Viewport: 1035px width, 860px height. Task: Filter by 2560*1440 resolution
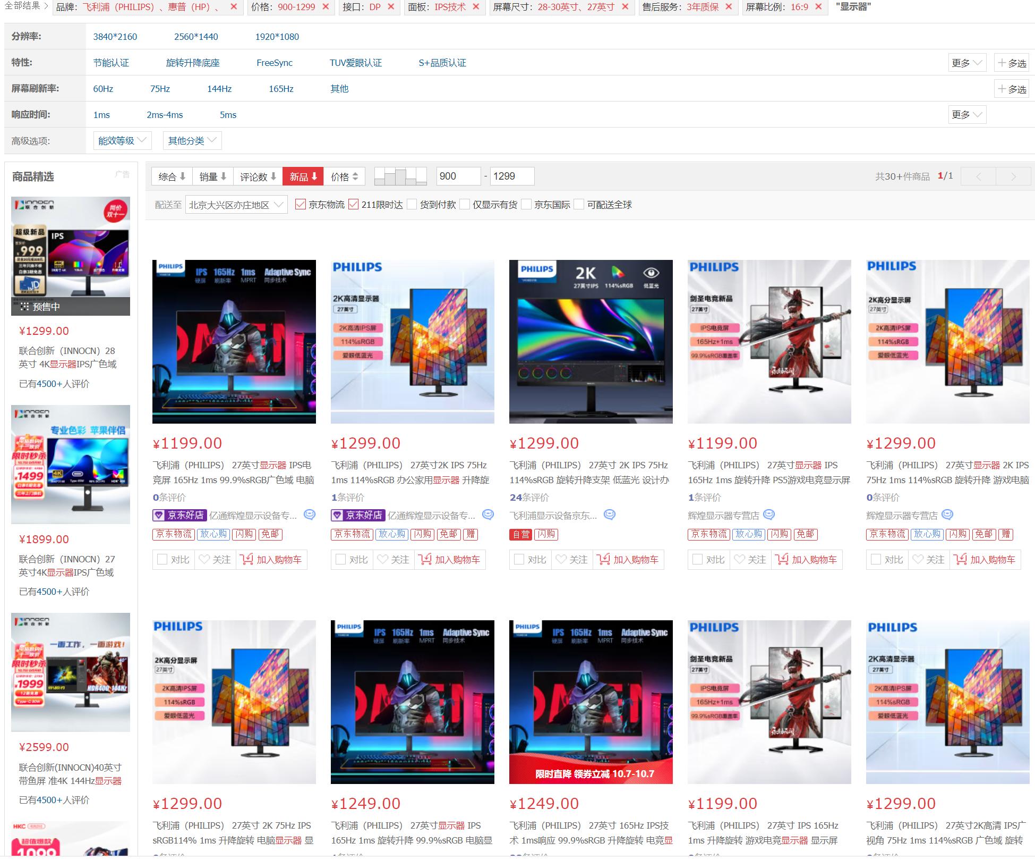click(x=196, y=37)
